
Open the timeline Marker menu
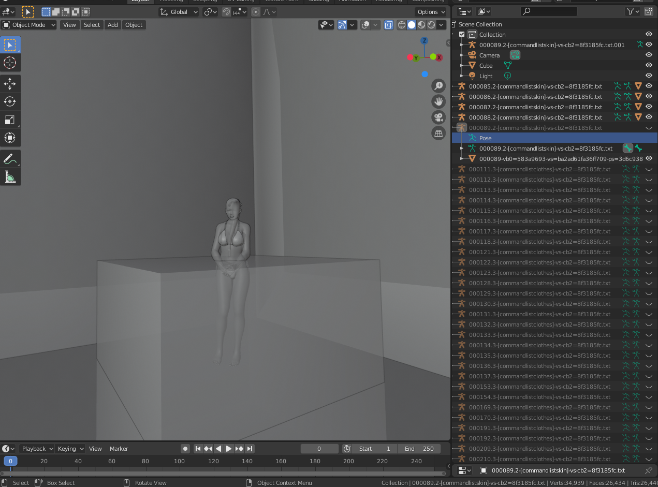click(119, 449)
